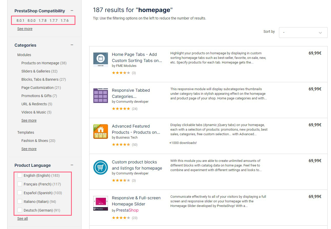The image size is (331, 229).
Task: Filter by PrestaShop version 8.0.1
Action: [x=21, y=20]
